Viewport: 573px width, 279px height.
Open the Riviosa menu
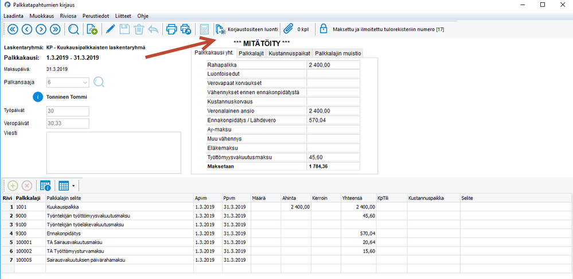68,16
